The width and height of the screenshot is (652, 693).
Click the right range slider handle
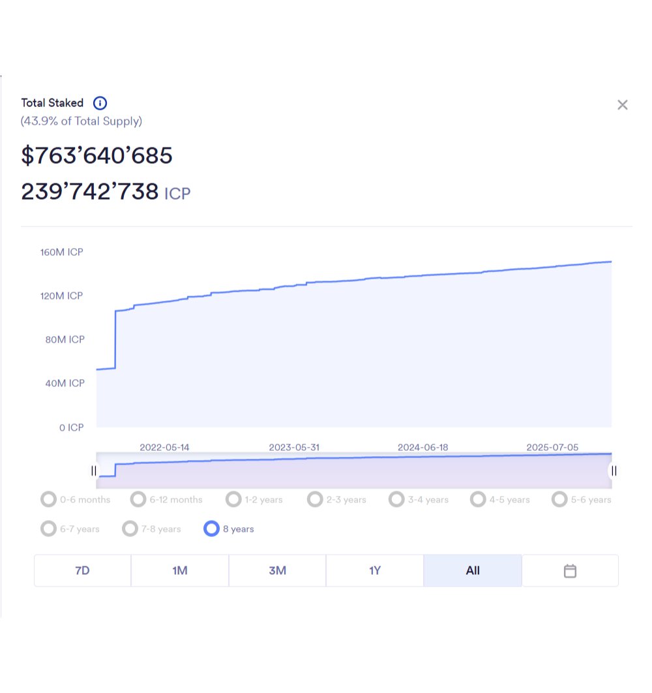[614, 470]
